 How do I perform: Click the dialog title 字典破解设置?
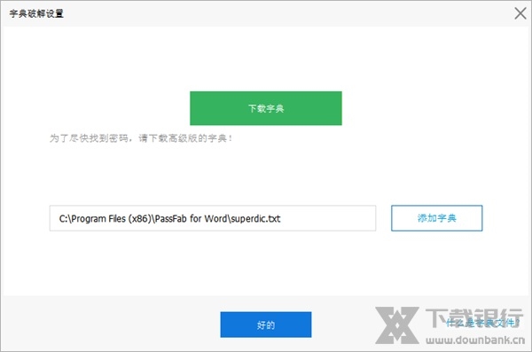coord(36,13)
